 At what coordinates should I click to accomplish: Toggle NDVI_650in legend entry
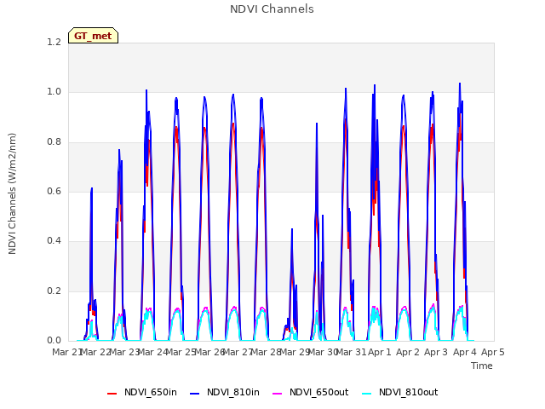[142, 393]
